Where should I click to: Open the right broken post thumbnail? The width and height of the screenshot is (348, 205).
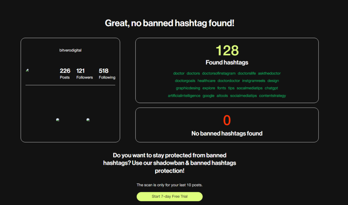pyautogui.click(x=88, y=120)
